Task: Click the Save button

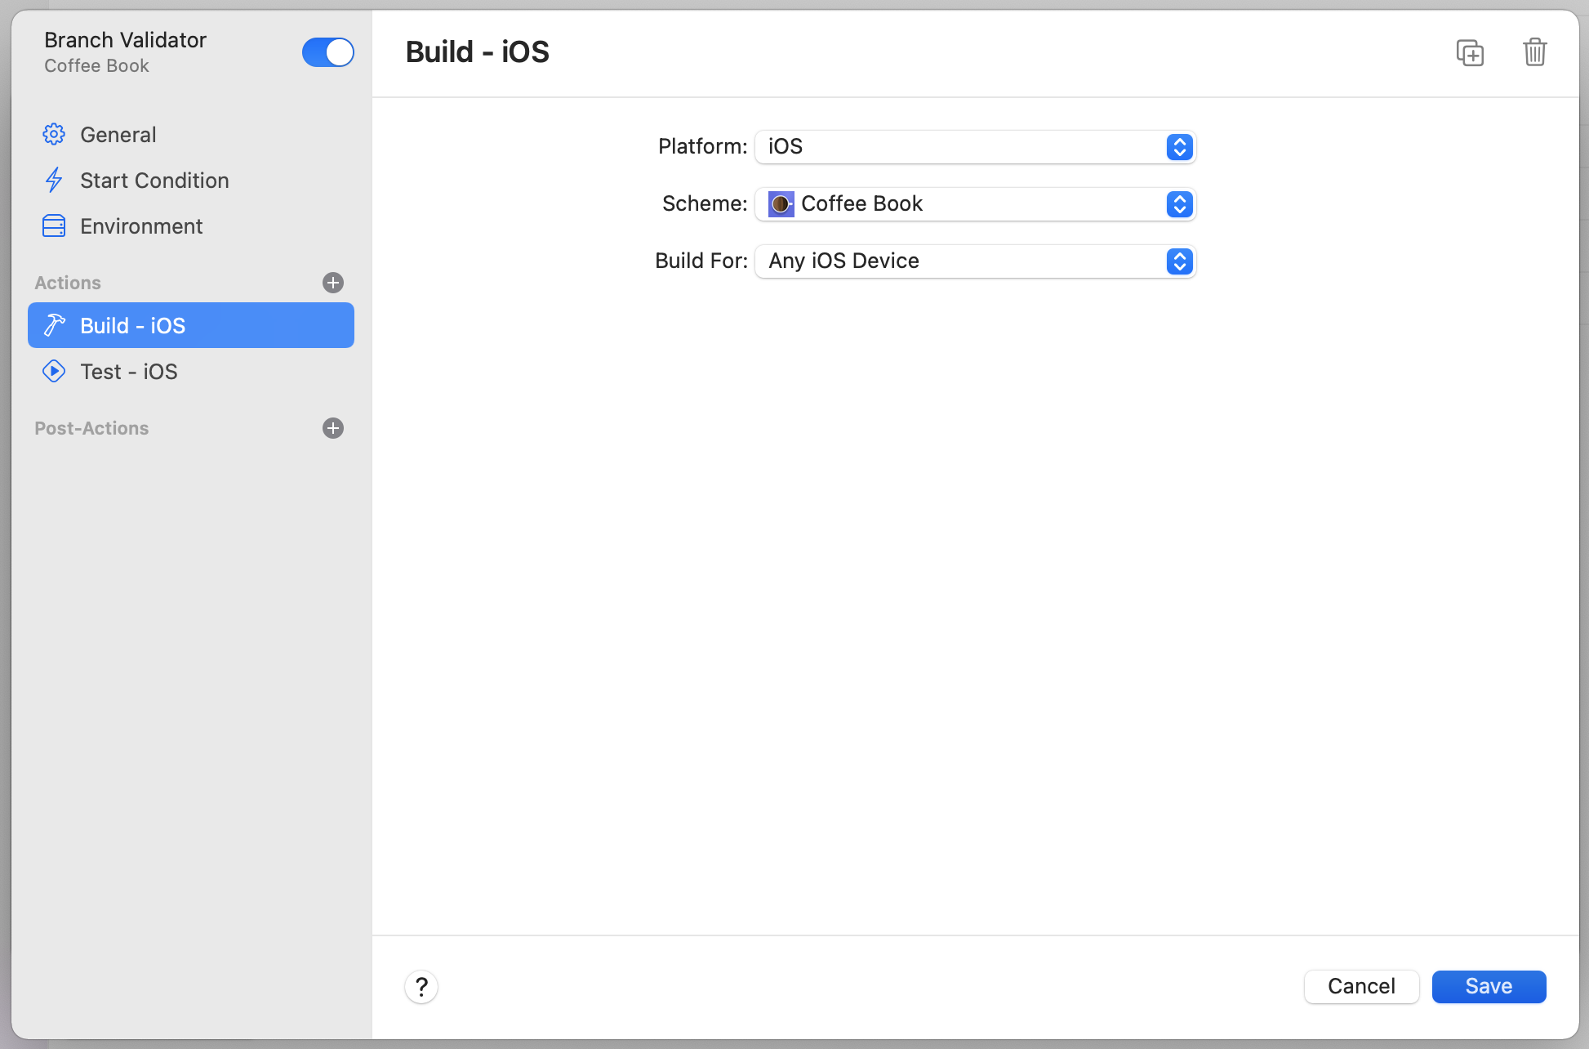Action: [1488, 986]
